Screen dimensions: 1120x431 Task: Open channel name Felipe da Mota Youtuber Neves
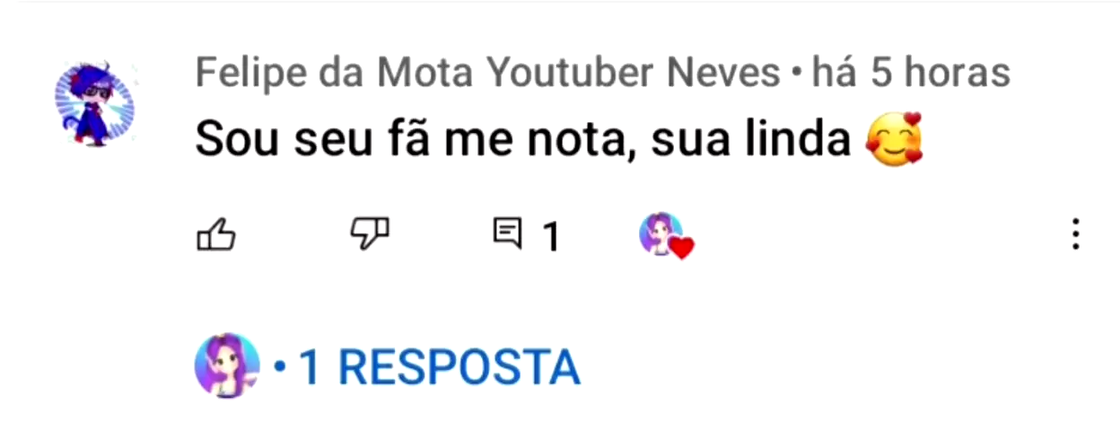(488, 73)
